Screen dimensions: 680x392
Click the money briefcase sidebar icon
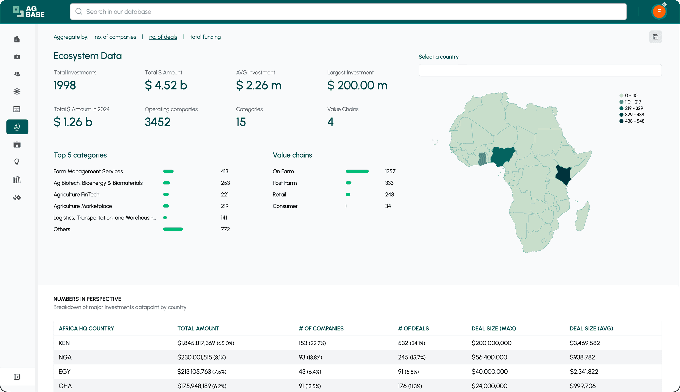pos(17,57)
